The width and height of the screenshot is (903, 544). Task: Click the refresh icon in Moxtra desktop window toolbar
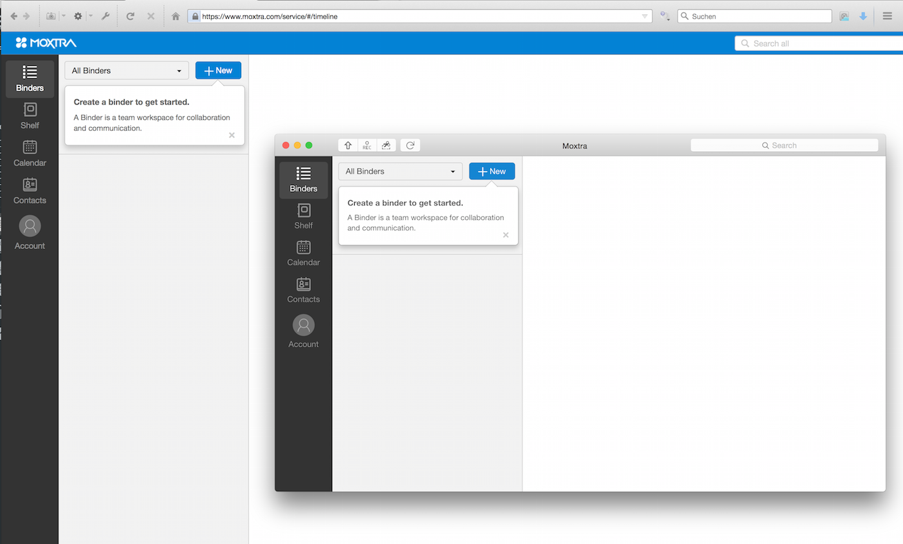click(x=410, y=146)
